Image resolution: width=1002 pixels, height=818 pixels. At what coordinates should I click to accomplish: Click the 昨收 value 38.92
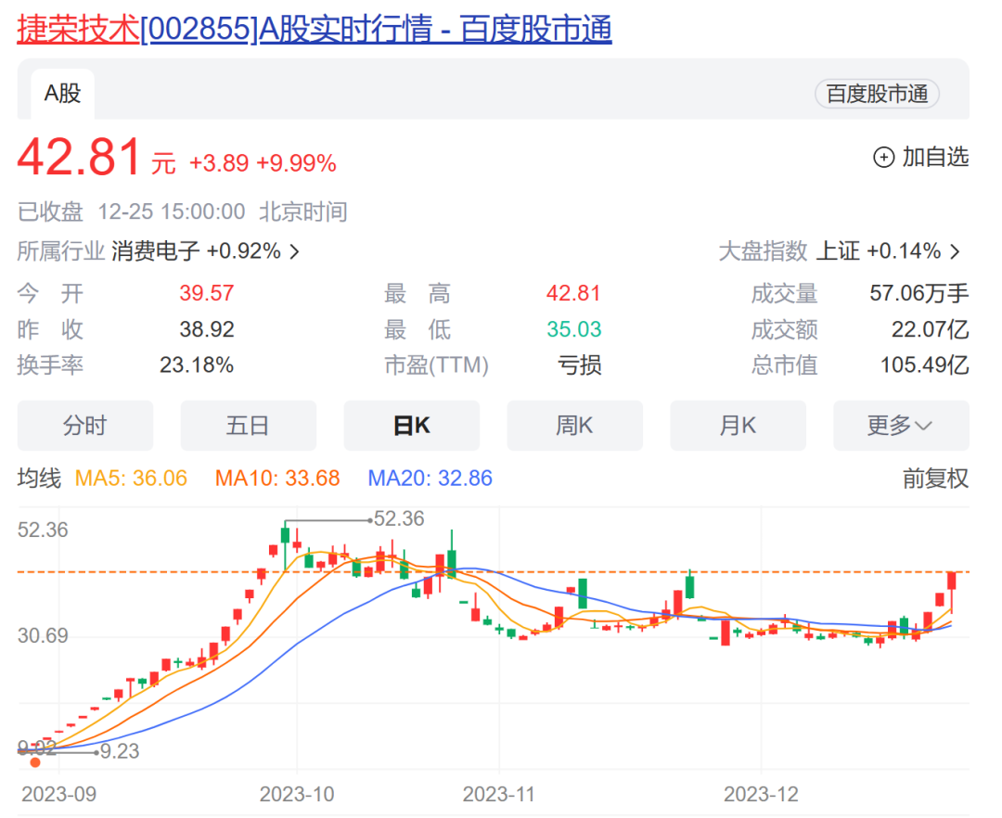(x=206, y=329)
